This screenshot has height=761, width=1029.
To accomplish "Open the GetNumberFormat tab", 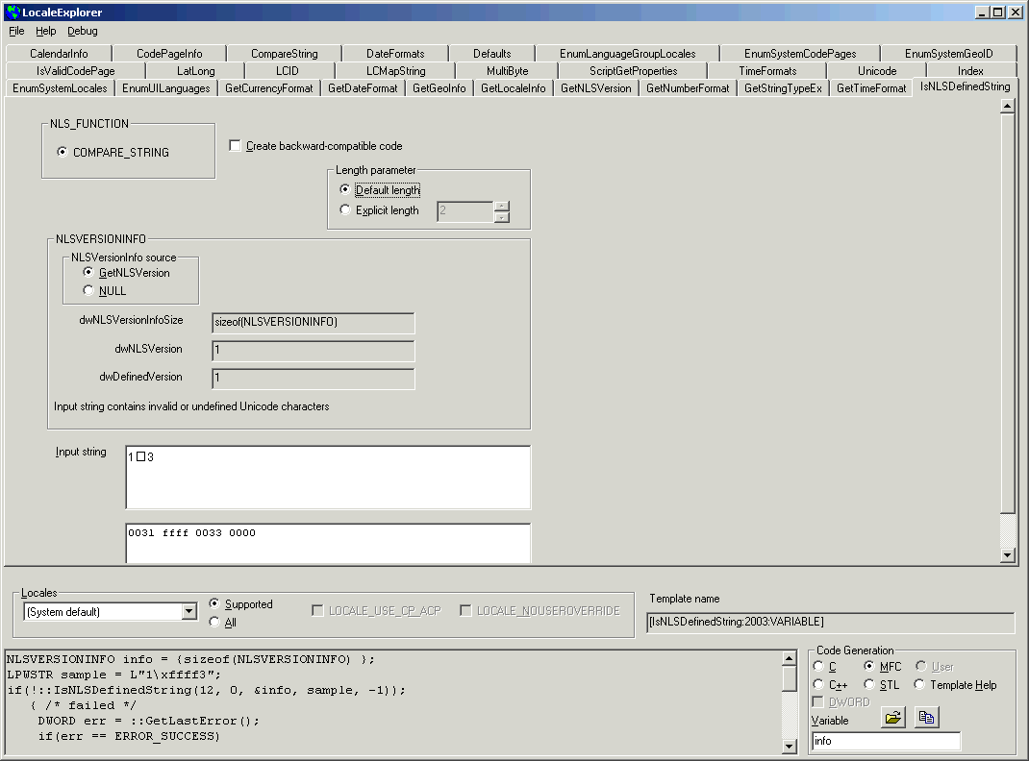I will click(x=688, y=87).
